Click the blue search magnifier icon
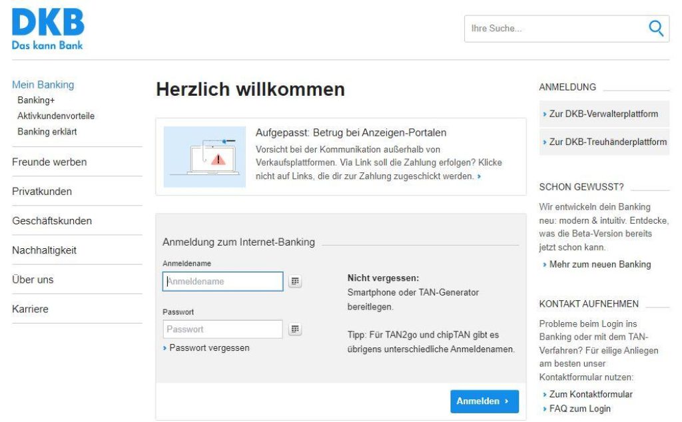682x422 pixels. point(655,27)
